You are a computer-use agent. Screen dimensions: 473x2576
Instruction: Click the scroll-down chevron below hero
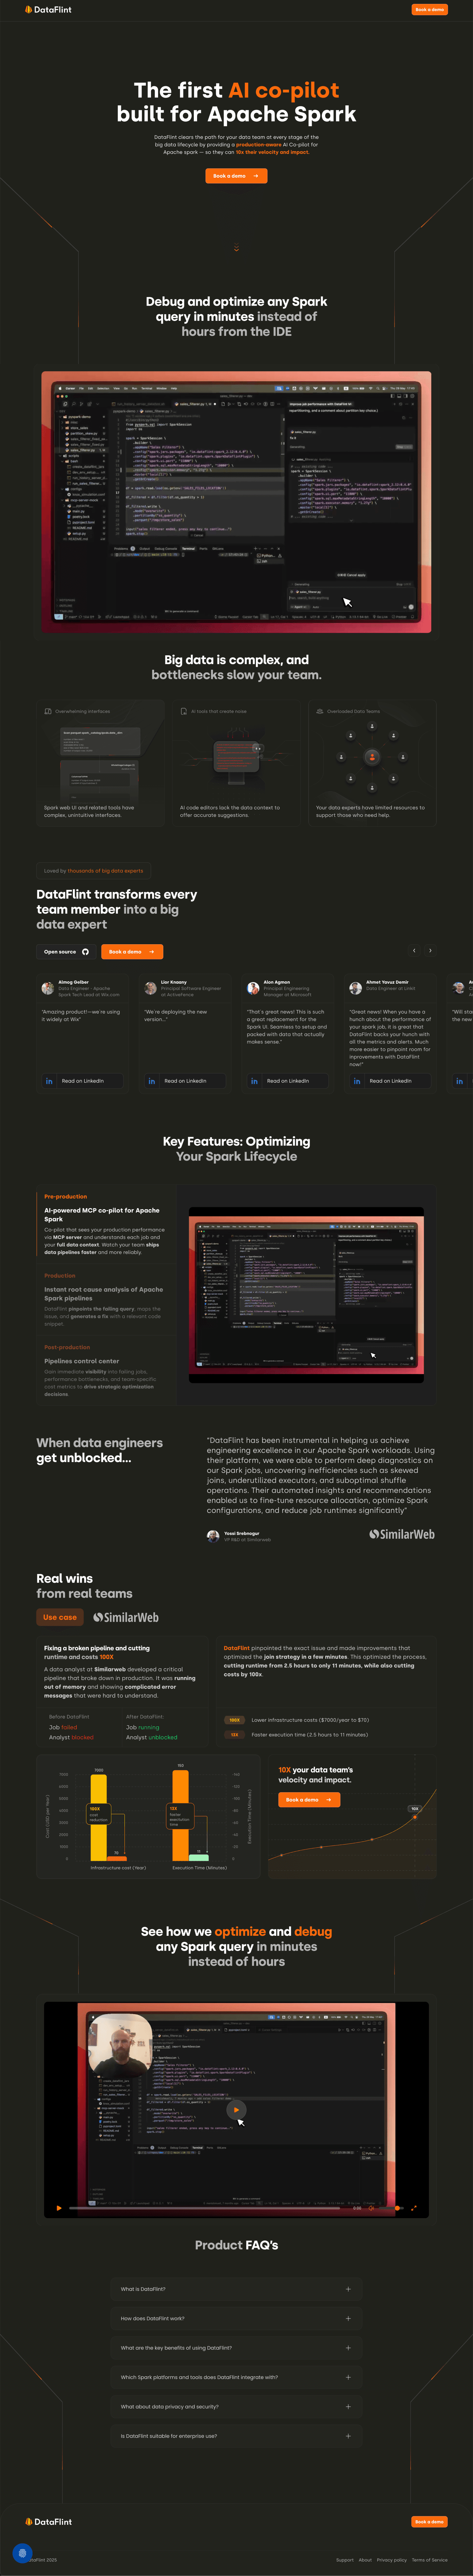pos(236,248)
